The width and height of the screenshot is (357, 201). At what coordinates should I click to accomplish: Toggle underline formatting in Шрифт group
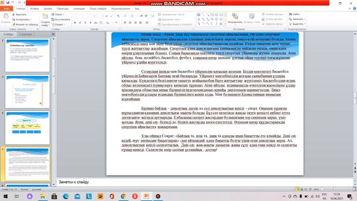coord(85,23)
